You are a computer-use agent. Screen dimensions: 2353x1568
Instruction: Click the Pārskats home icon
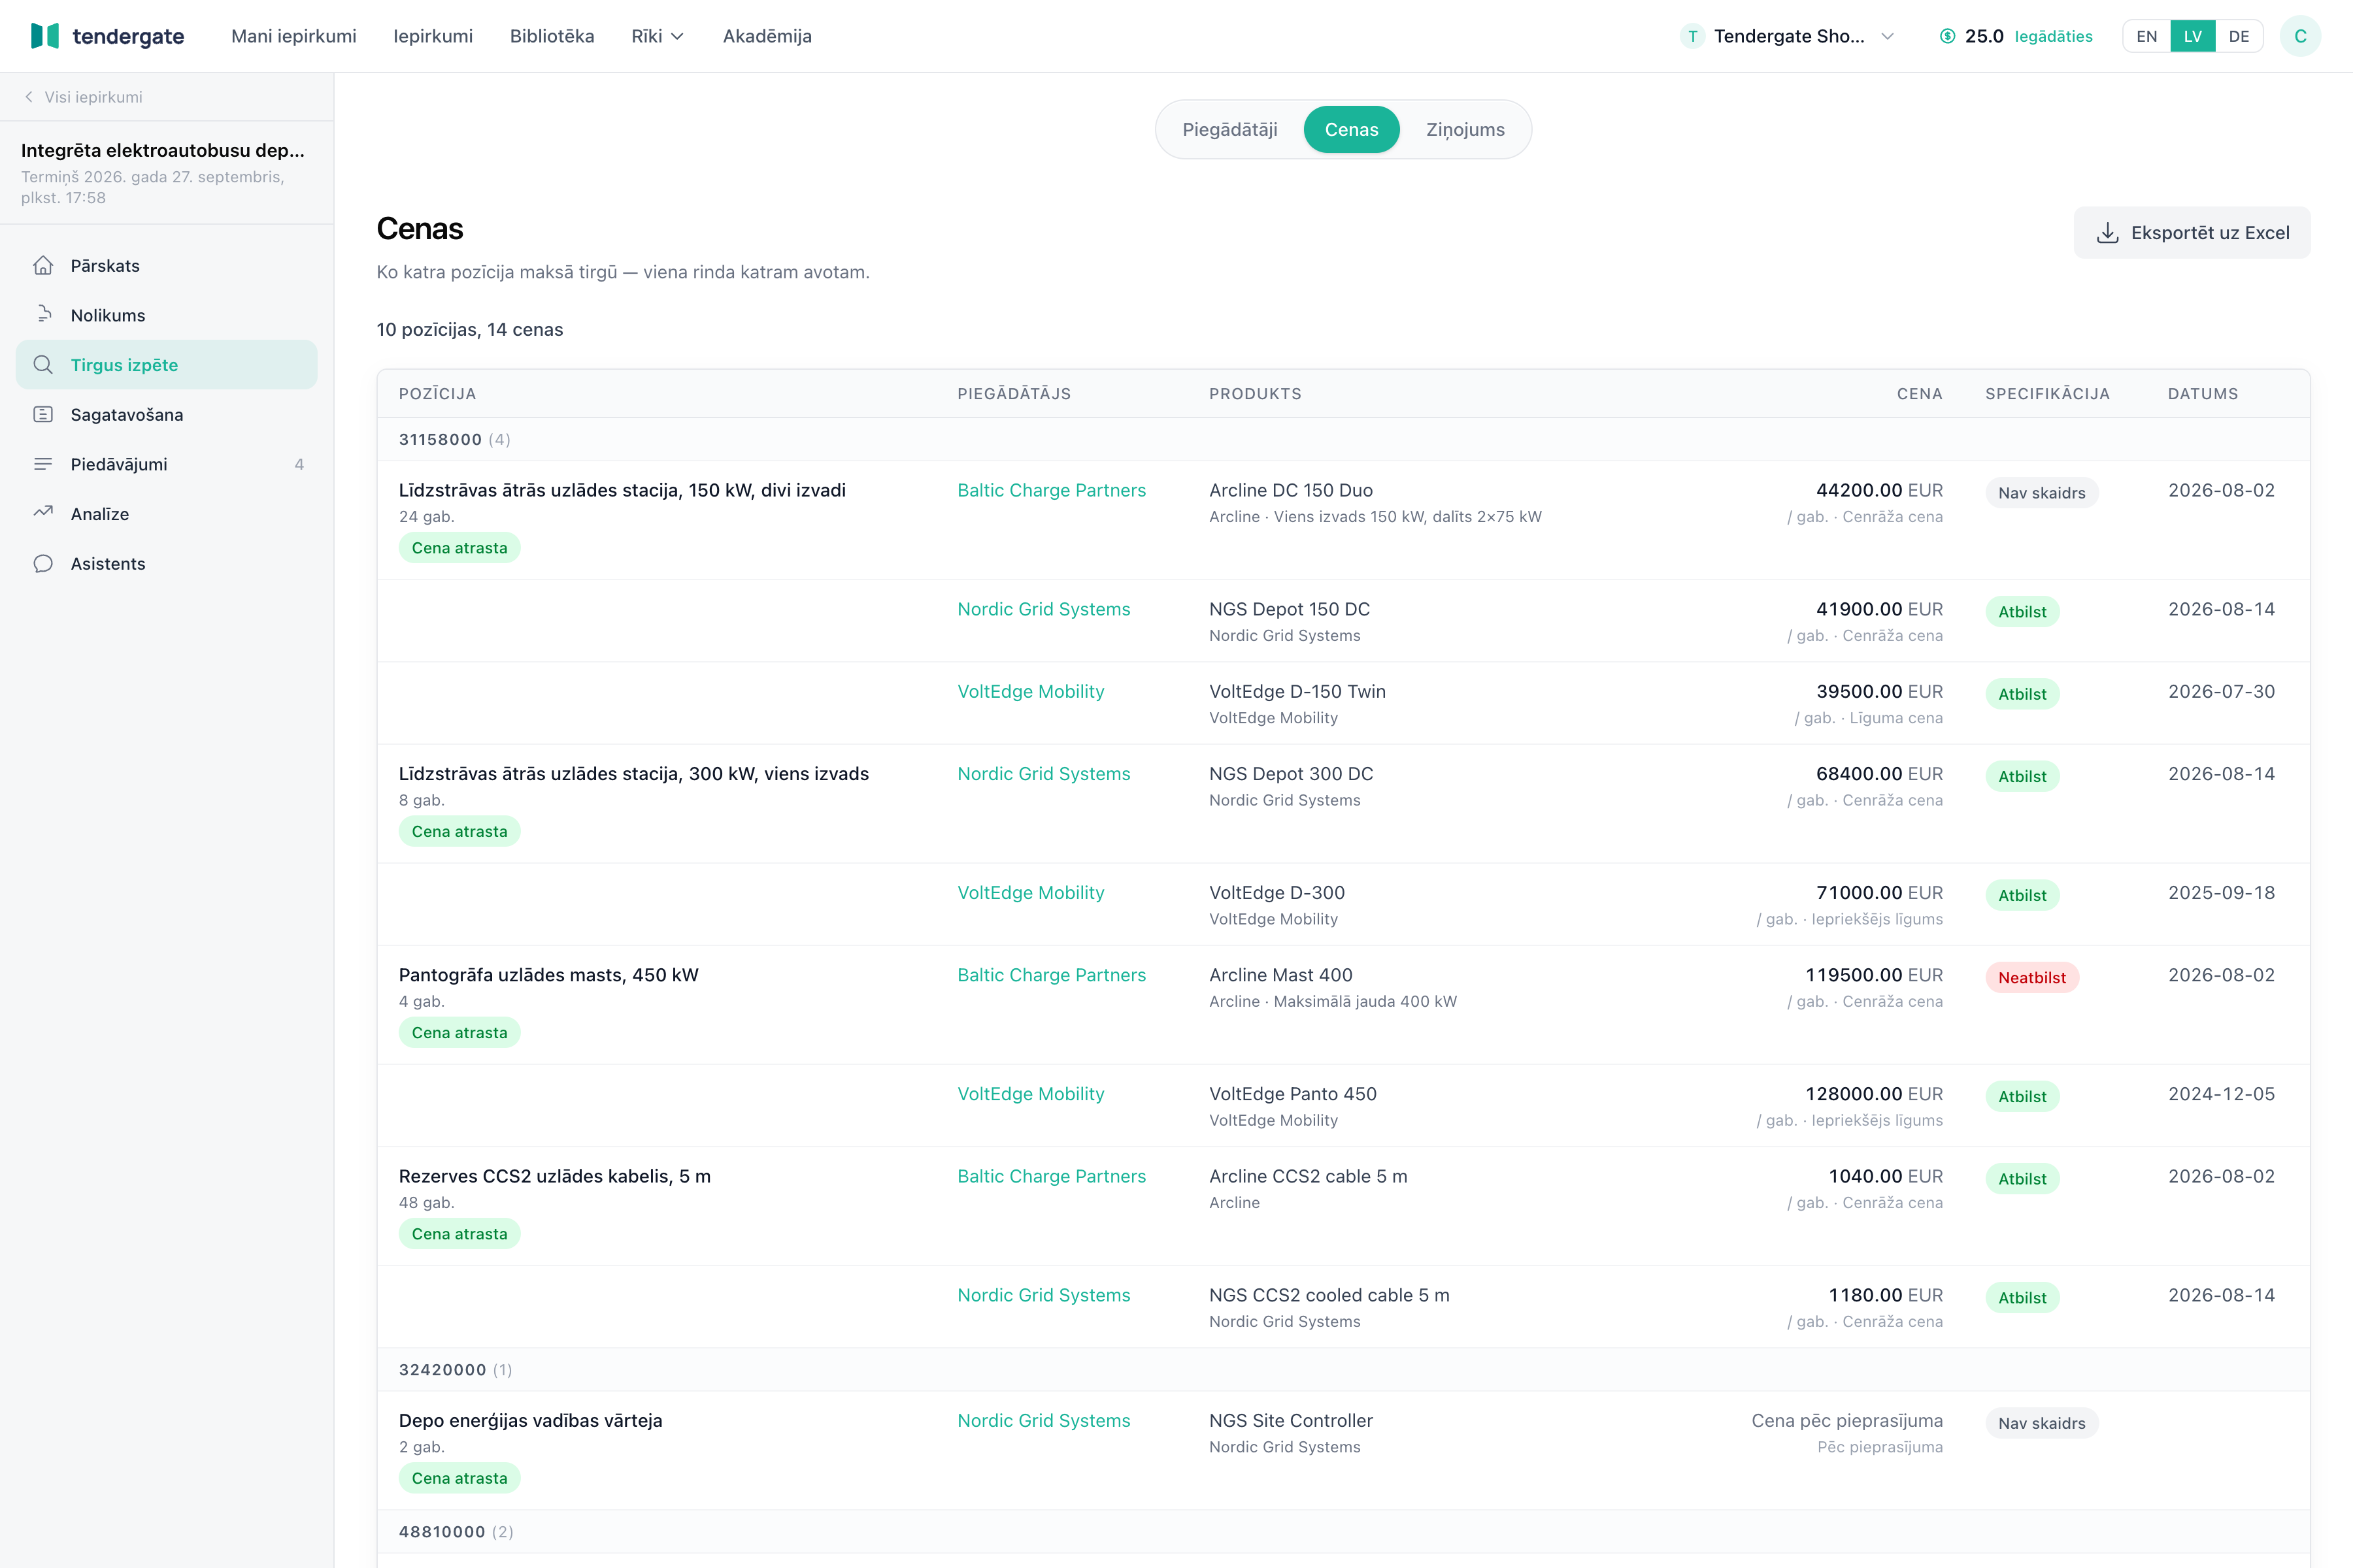[43, 265]
